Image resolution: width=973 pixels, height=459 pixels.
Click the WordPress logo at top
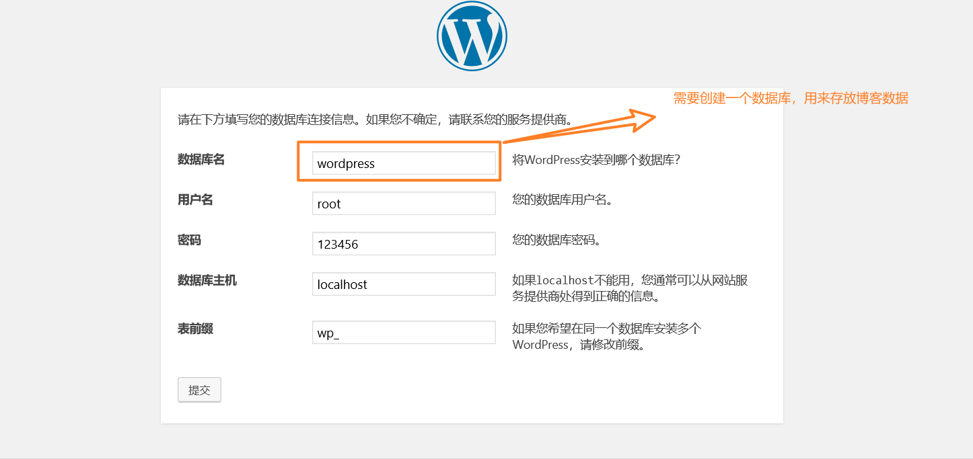(471, 36)
